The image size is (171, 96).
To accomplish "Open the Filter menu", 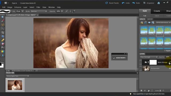I will [38, 7].
